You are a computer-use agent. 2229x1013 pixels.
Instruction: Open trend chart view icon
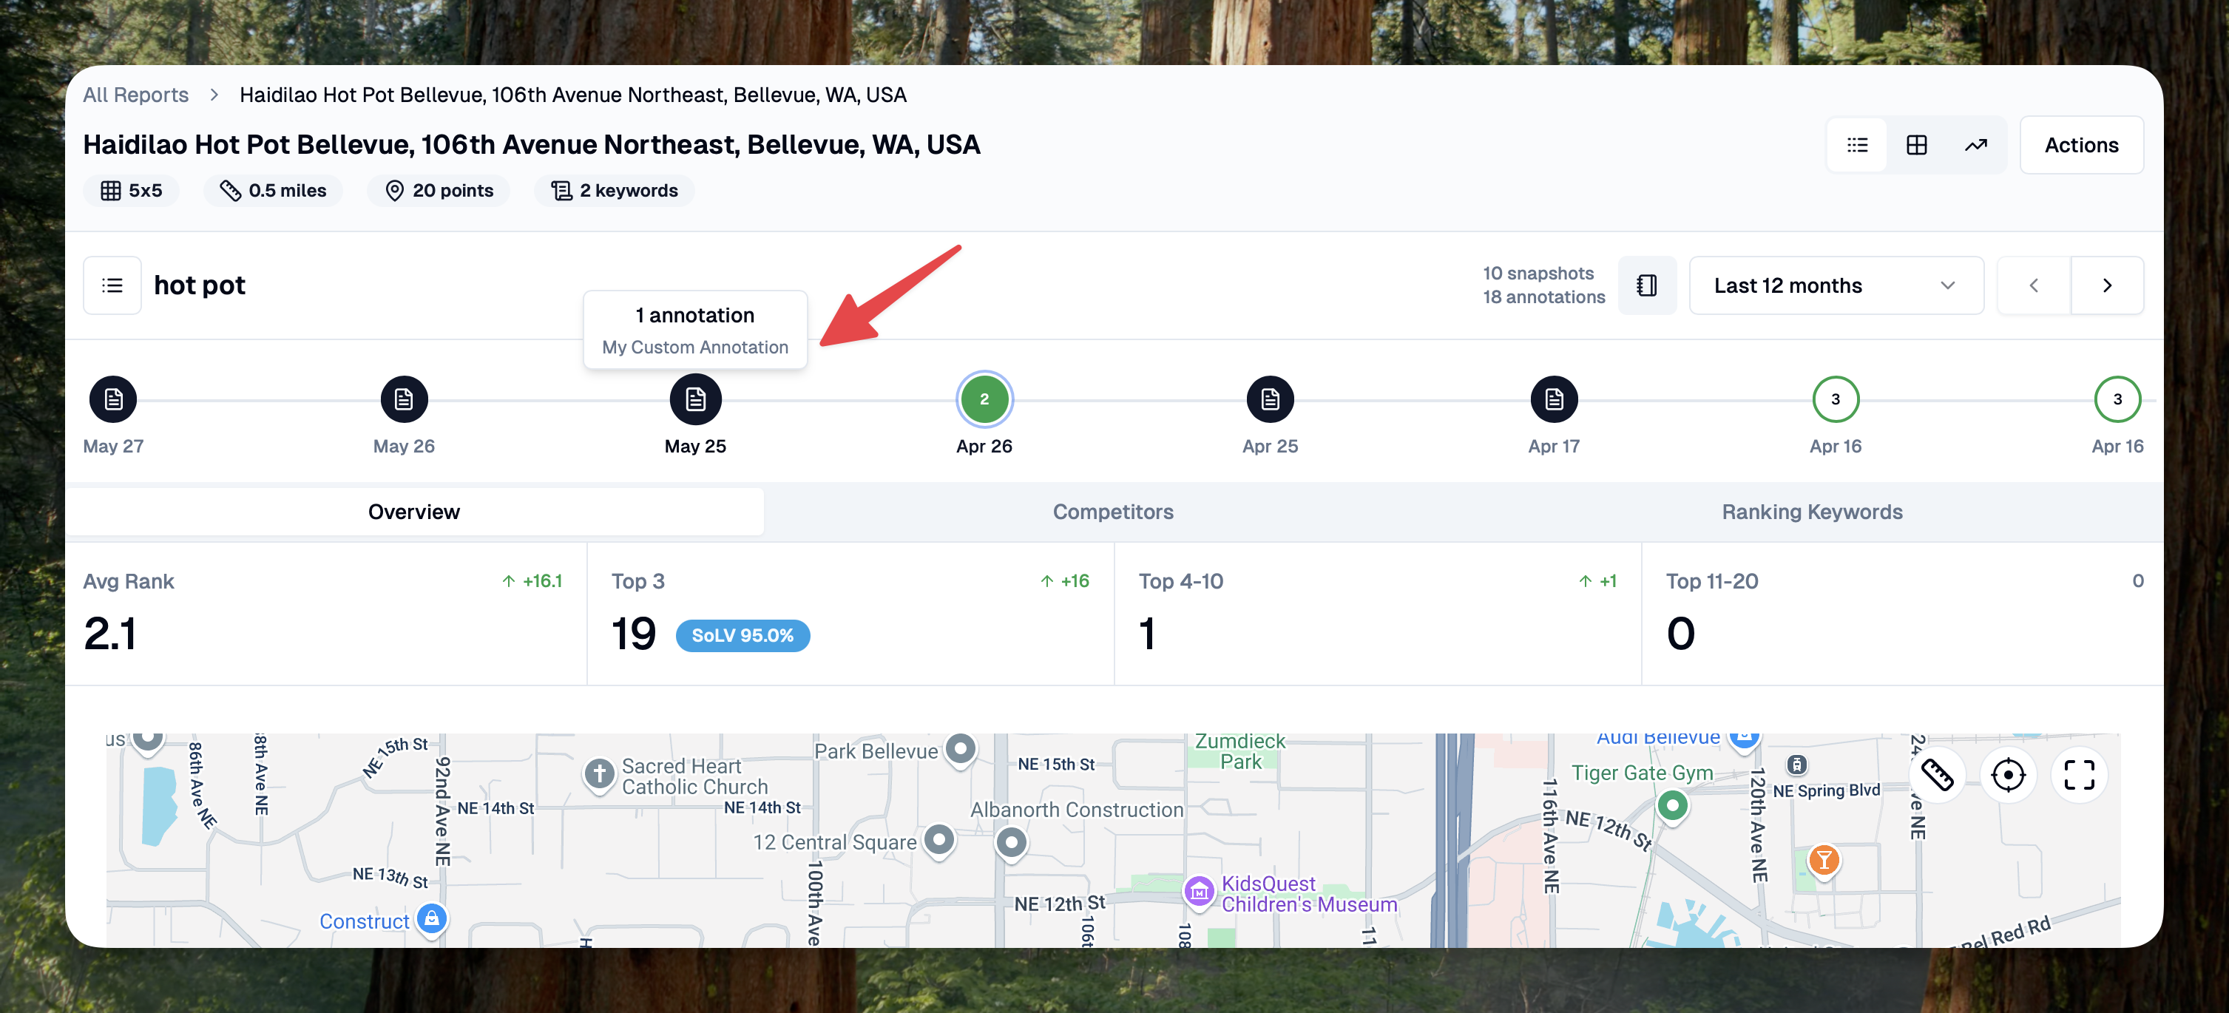(1975, 144)
